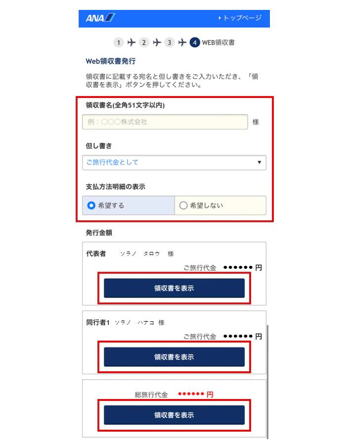Image resolution: width=349 pixels, height=448 pixels.
Task: Click the ANA logo in header
Action: [100, 18]
